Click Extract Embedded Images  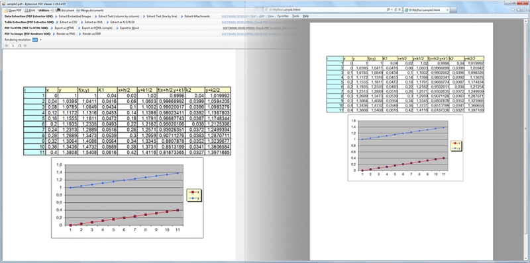click(73, 16)
